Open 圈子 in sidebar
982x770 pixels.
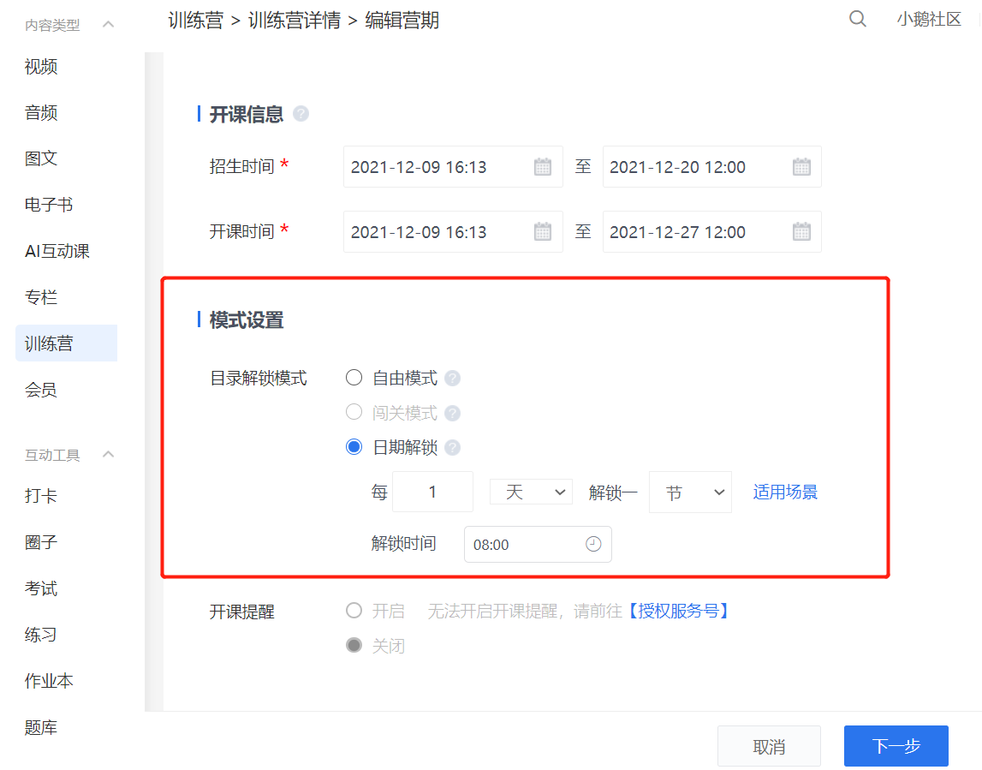point(41,542)
